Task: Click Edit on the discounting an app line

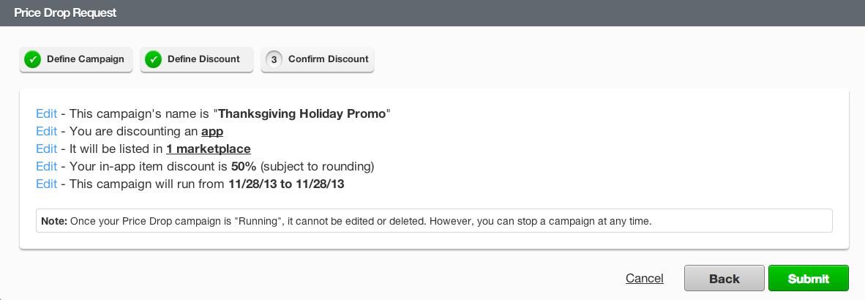Action: tap(46, 132)
